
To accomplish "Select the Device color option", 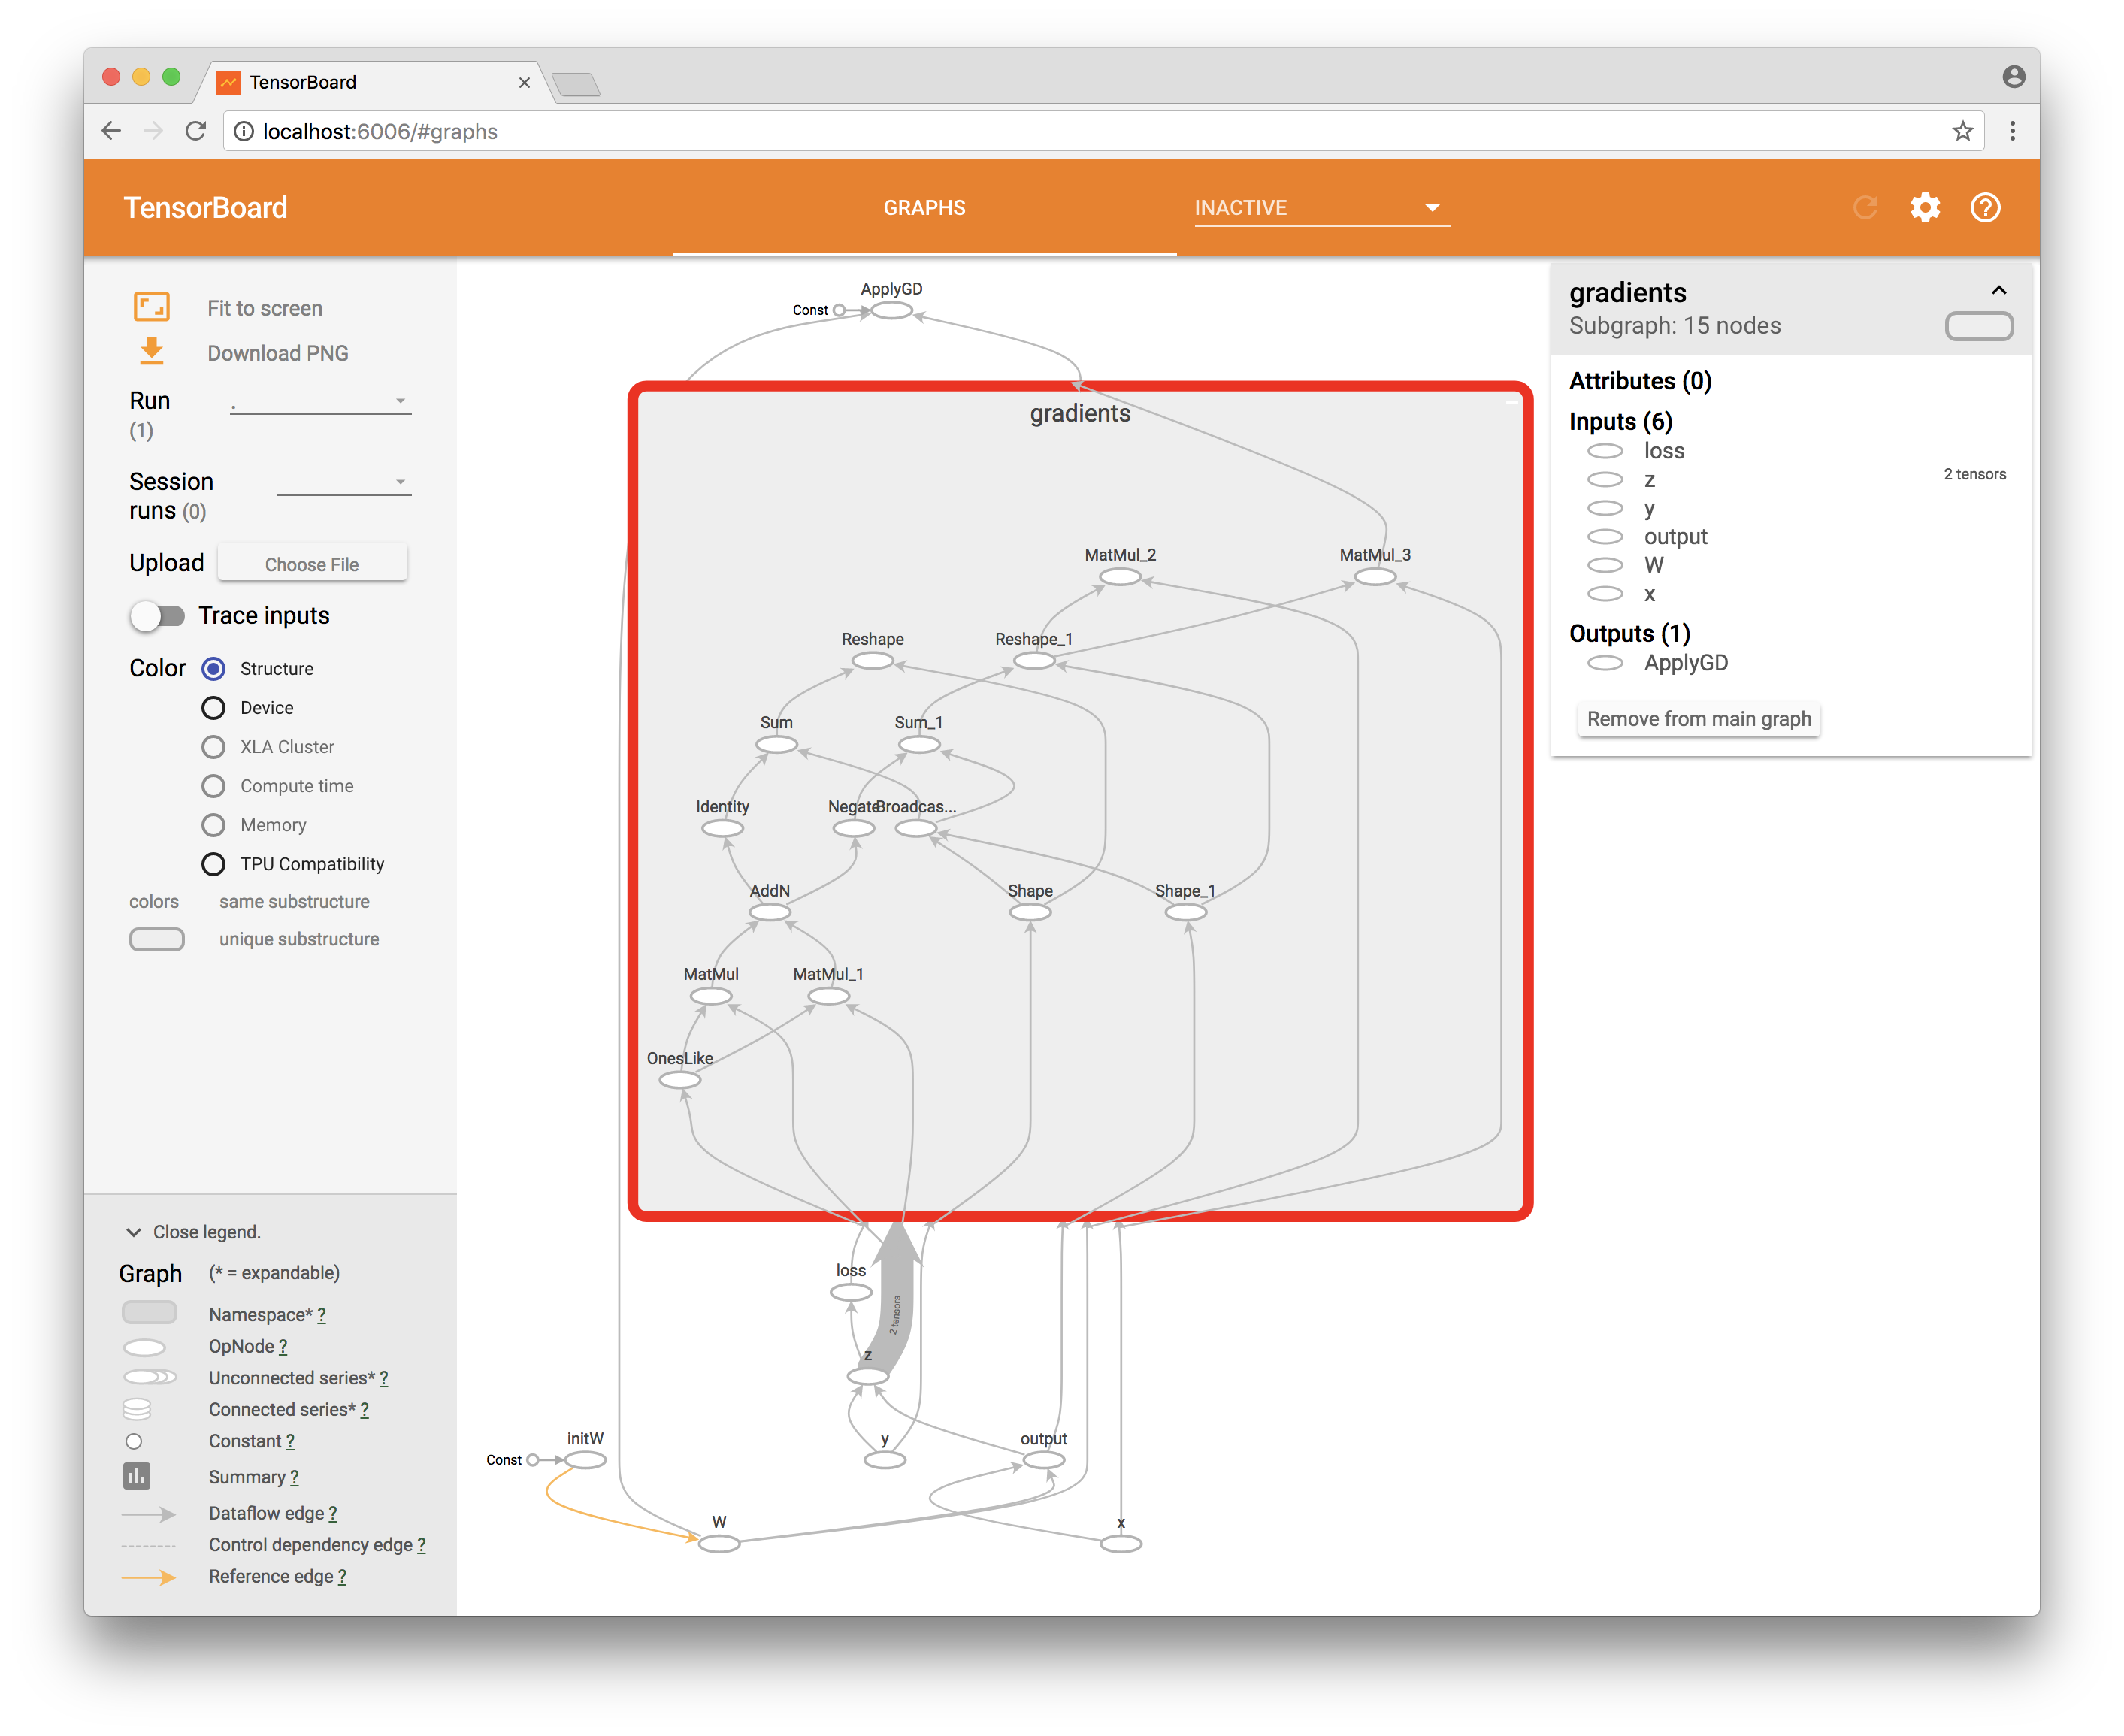I will coord(213,708).
